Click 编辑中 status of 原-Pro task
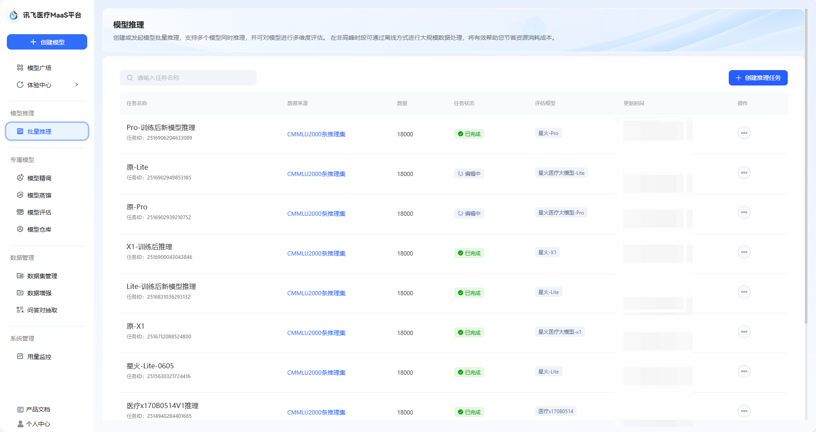816x432 pixels. point(469,213)
